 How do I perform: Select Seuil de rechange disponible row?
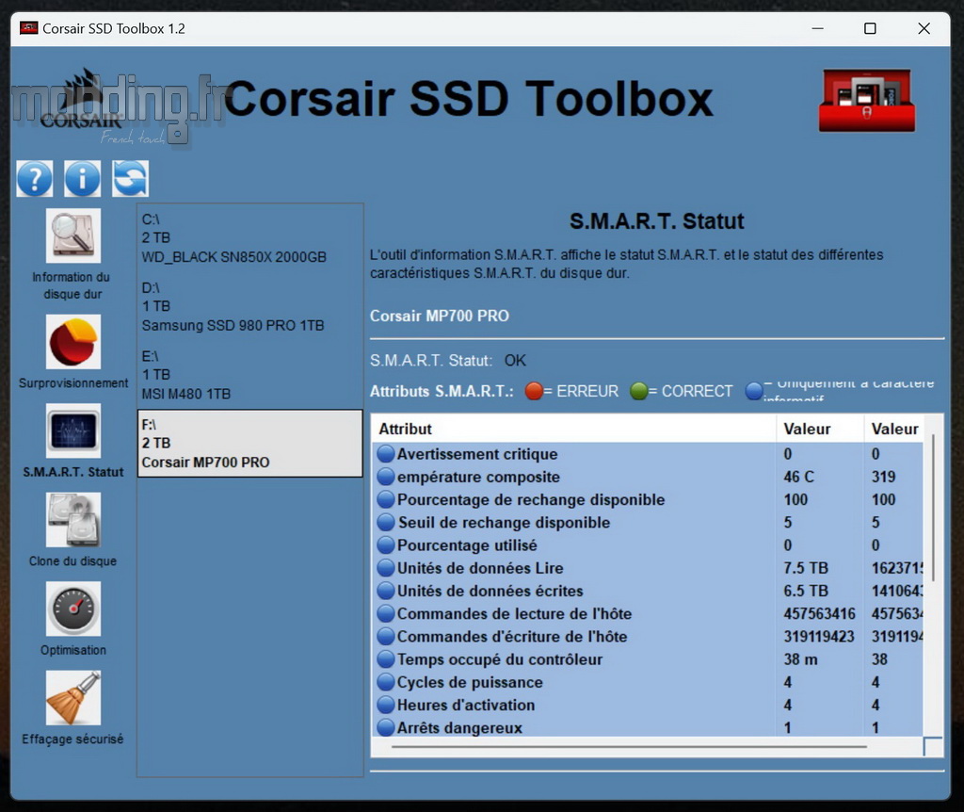(x=648, y=522)
